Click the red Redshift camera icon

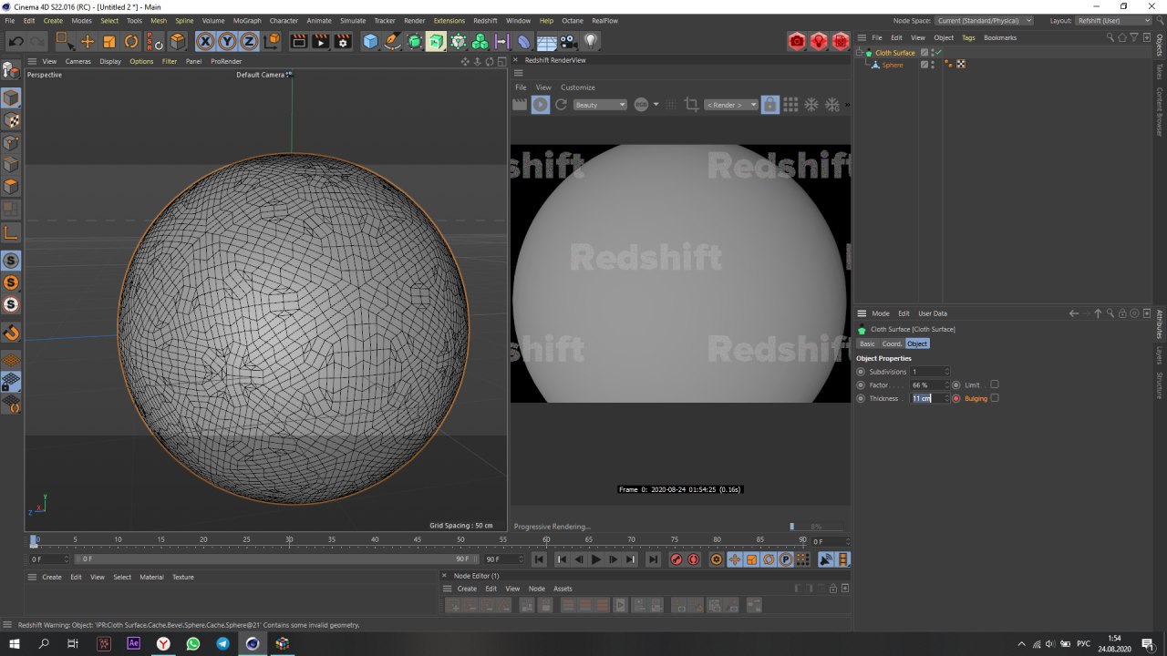pyautogui.click(x=797, y=41)
